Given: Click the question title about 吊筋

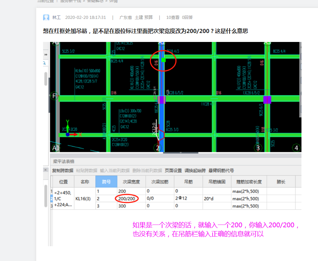Looking at the screenshot, I should coord(145,31).
